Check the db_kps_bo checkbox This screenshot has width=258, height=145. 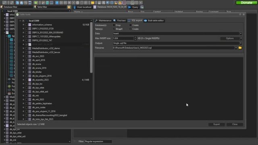(x=27, y=84)
